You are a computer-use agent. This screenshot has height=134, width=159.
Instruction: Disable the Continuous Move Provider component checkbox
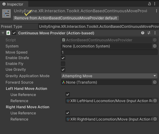coord(14,33)
